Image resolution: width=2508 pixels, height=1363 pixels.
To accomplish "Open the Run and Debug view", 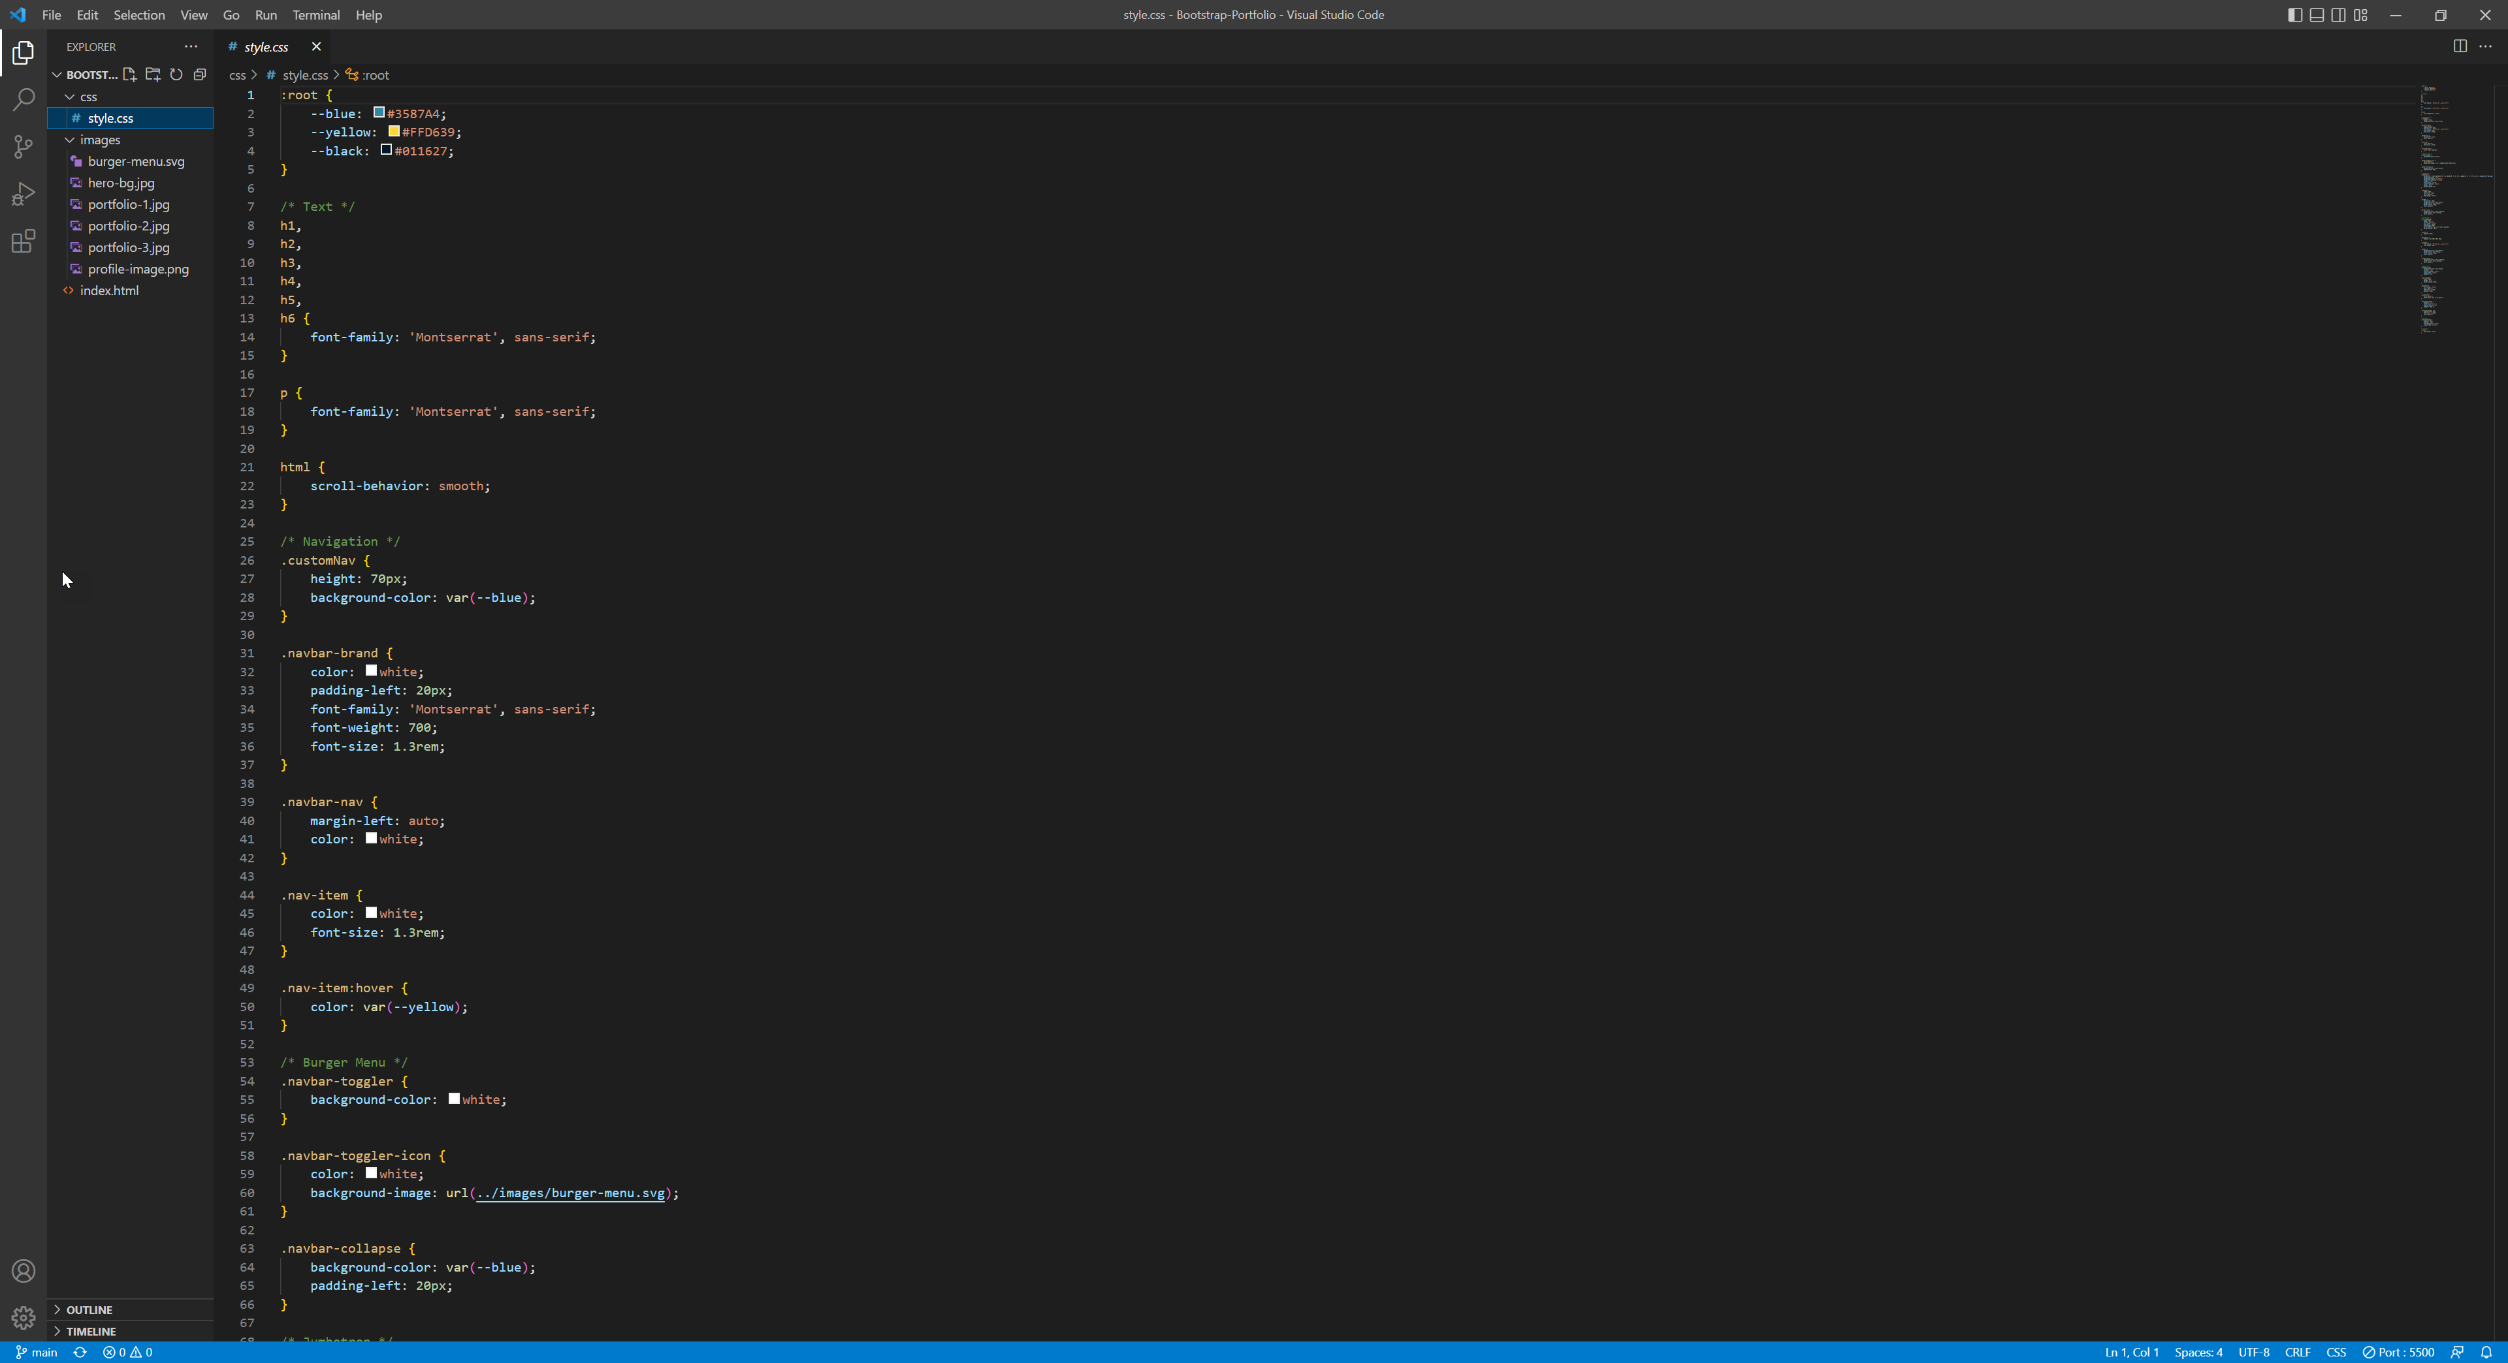I will click(x=22, y=195).
